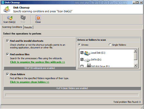Choose the Single folders radio option
144x109 pixels.
pyautogui.click(x=110, y=45)
